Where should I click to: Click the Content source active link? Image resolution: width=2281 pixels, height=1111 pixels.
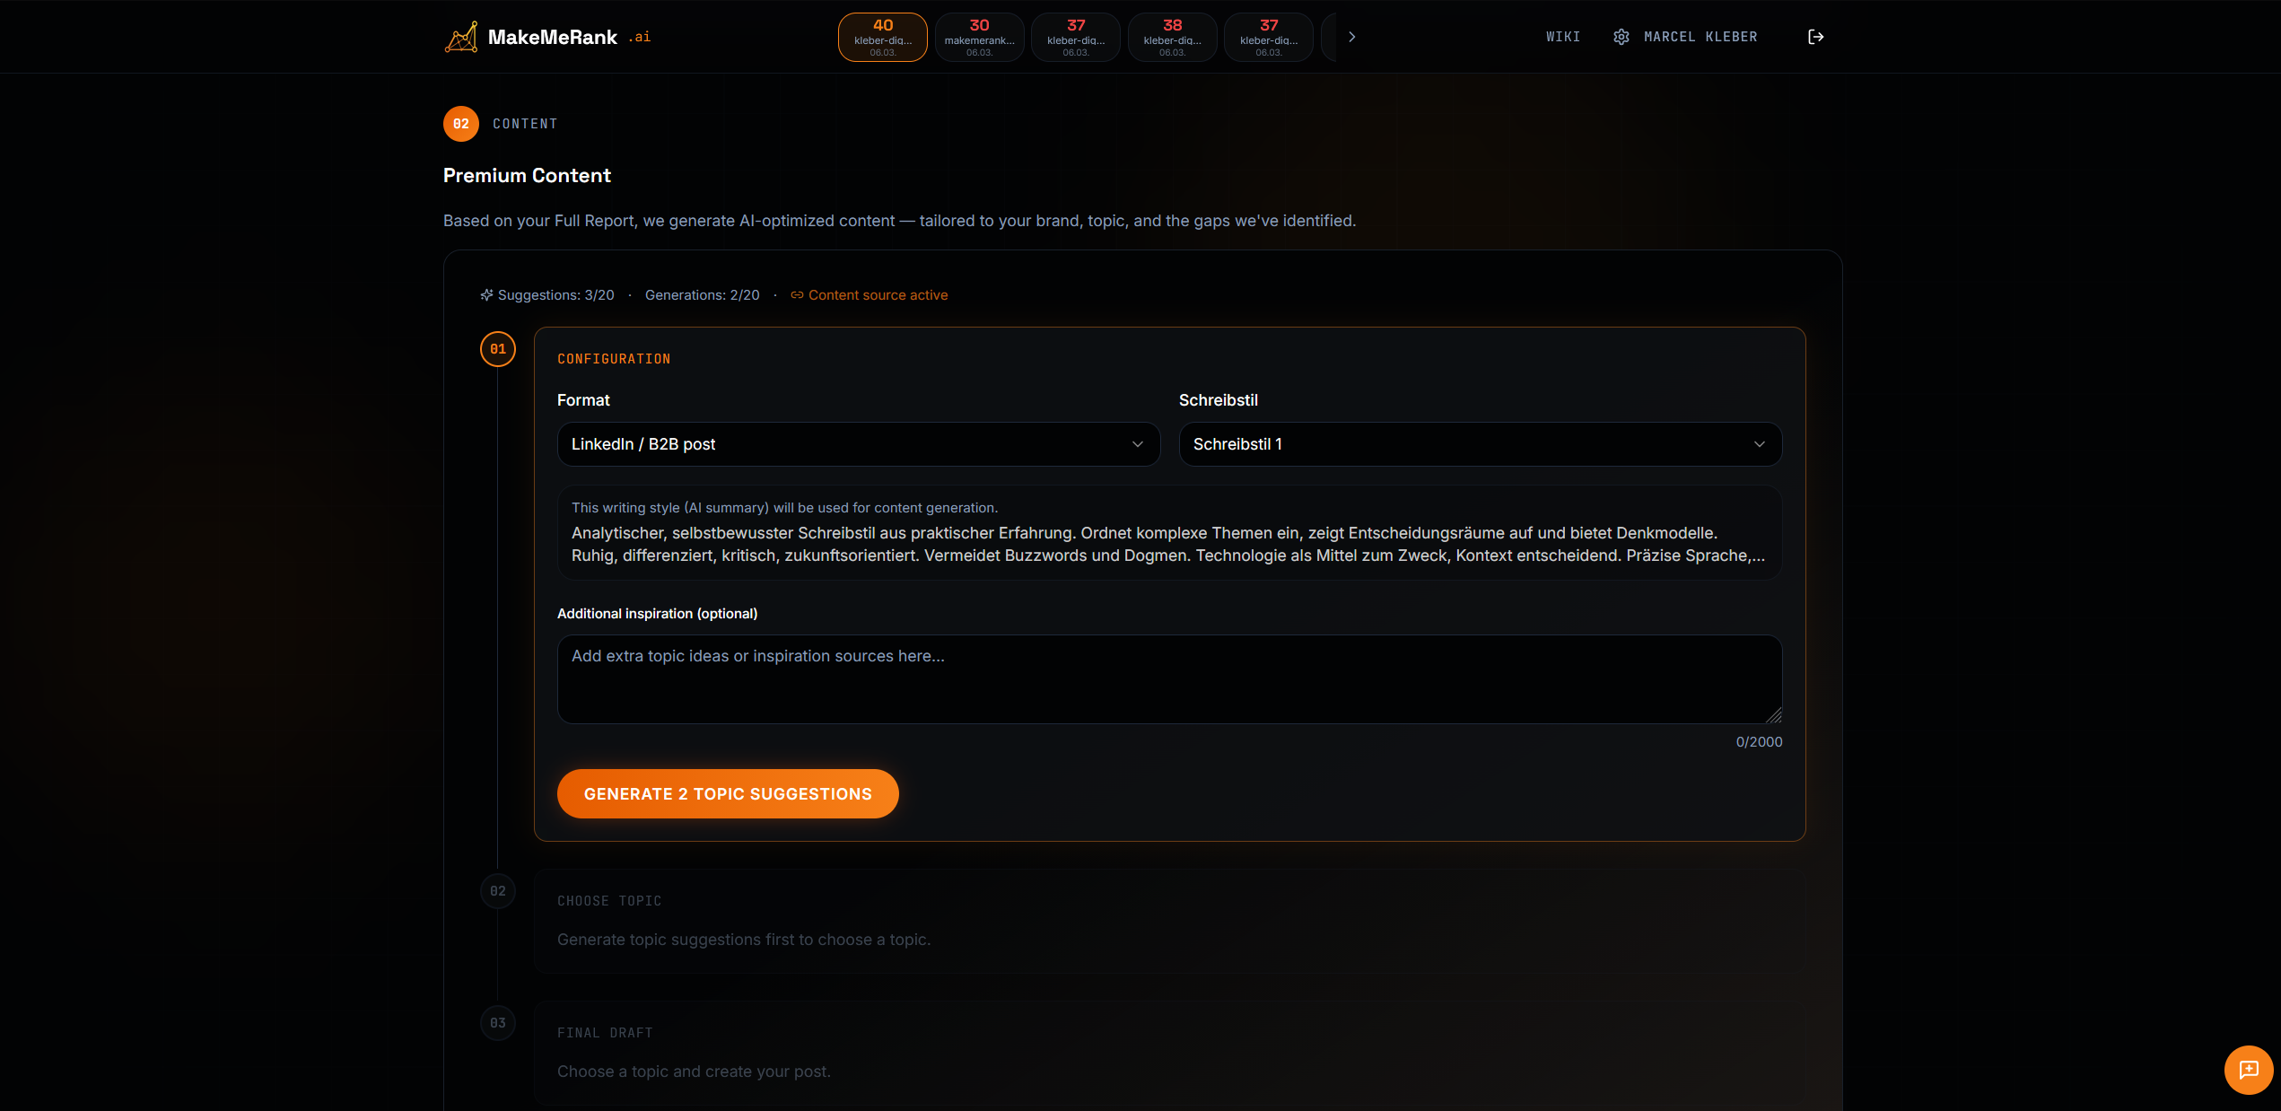(x=878, y=295)
